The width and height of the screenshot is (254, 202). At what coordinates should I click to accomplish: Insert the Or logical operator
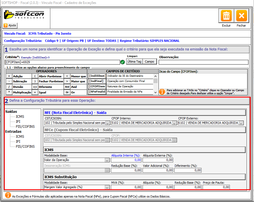coord(67,92)
